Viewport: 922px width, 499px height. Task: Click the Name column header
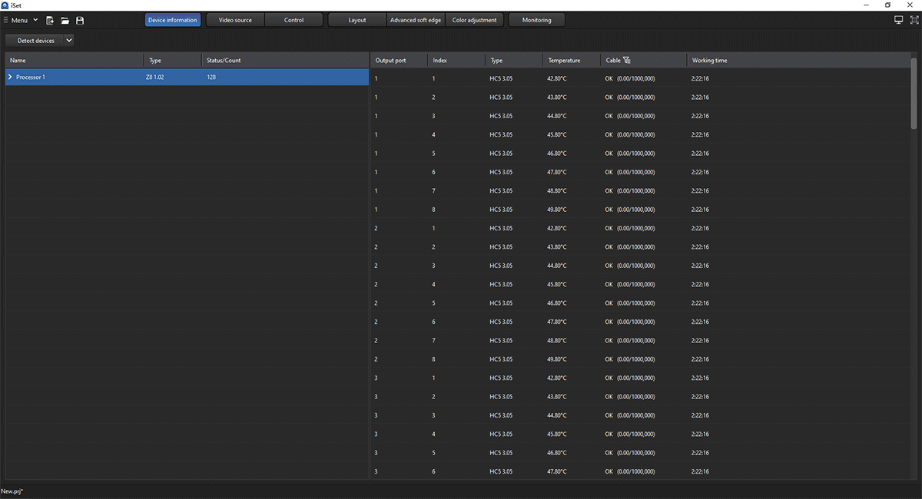(75, 60)
